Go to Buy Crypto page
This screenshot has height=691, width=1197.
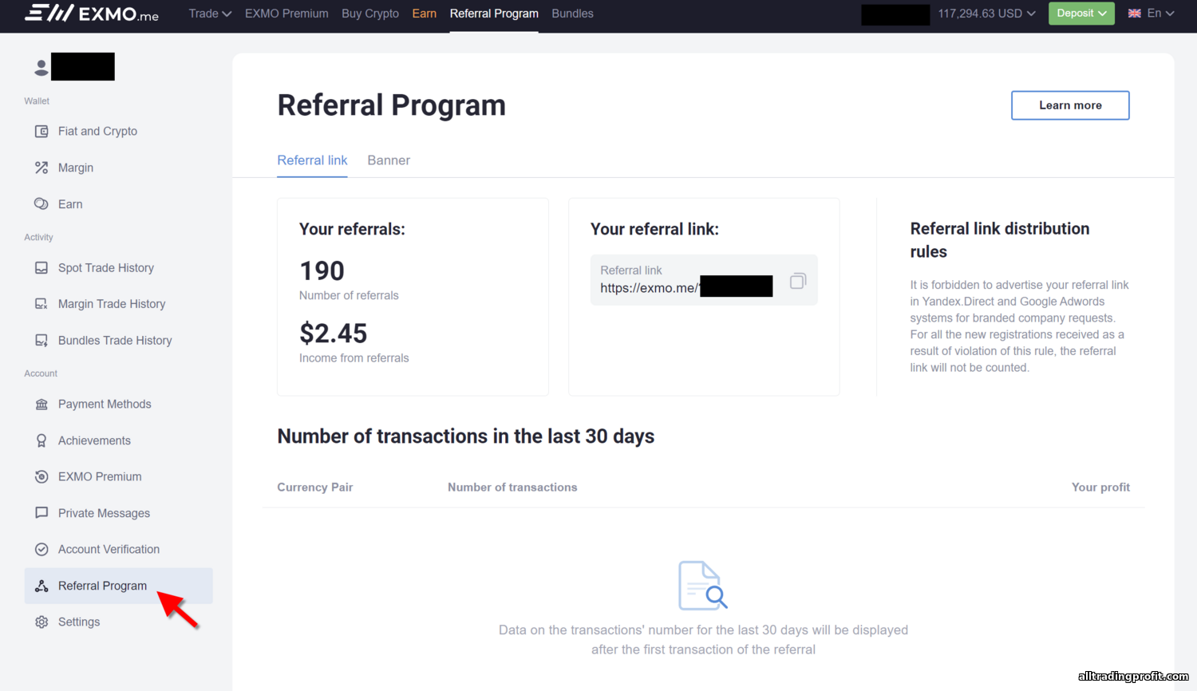tap(370, 14)
